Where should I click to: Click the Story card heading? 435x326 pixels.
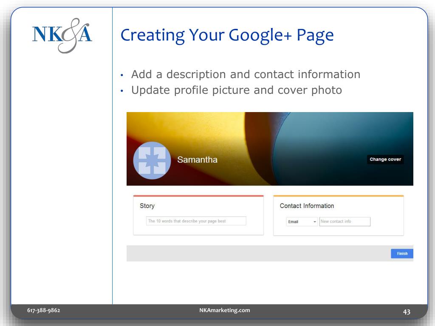click(x=147, y=206)
